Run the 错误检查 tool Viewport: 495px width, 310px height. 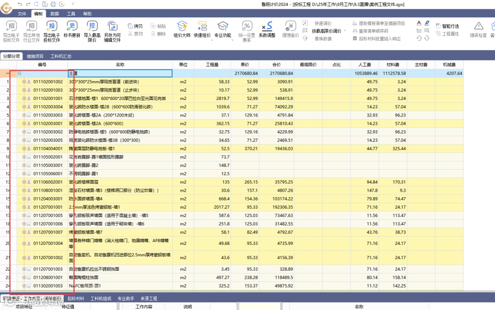[x=478, y=29]
